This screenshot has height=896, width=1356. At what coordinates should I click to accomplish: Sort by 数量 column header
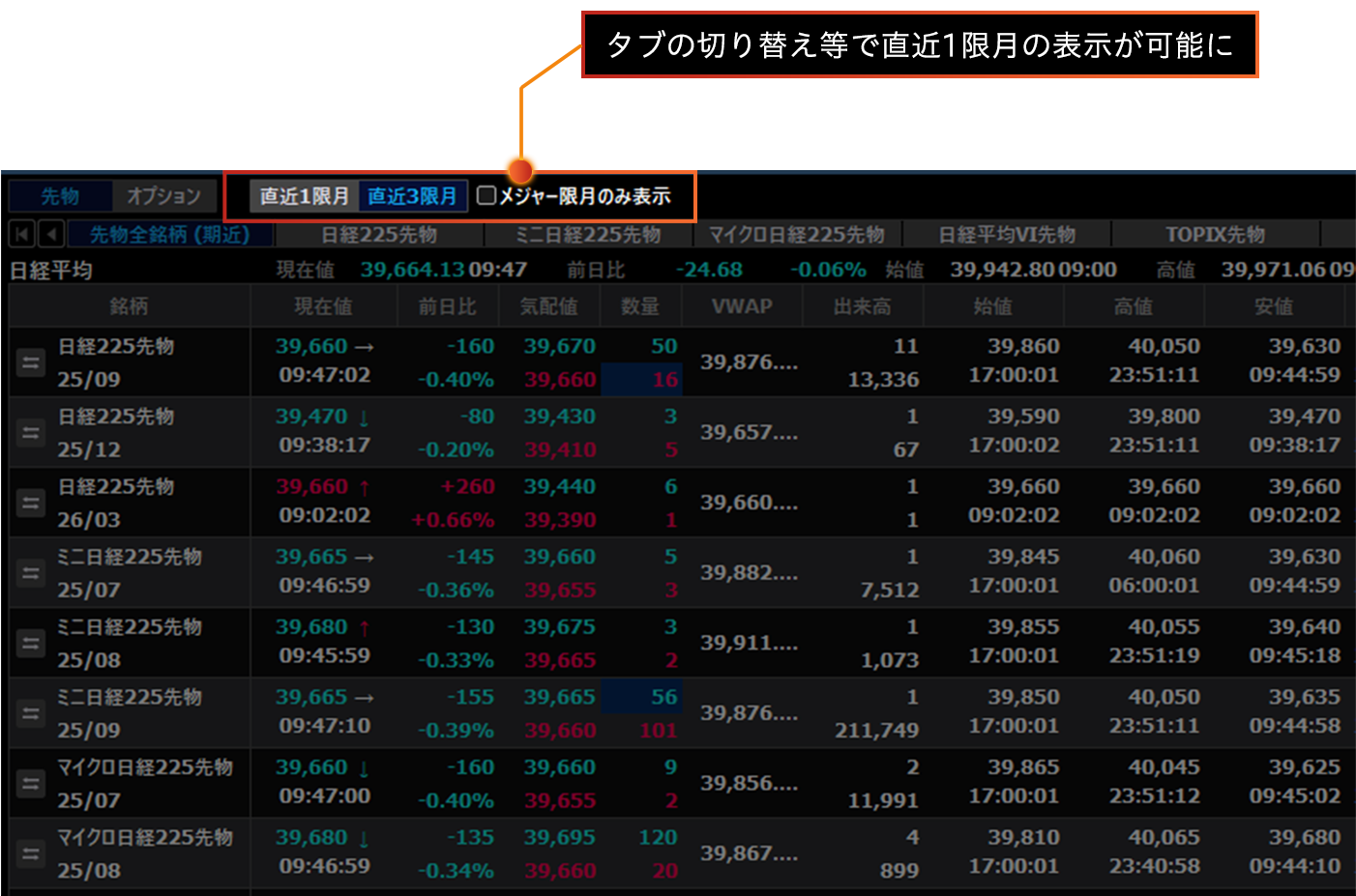pyautogui.click(x=640, y=306)
